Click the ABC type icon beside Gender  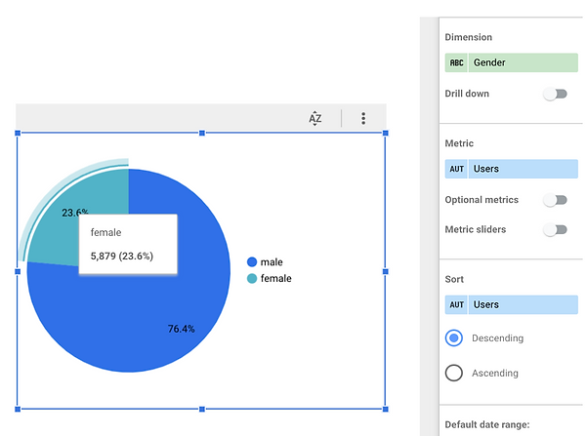point(457,62)
